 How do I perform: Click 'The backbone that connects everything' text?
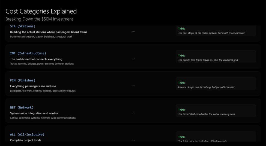click(36, 59)
